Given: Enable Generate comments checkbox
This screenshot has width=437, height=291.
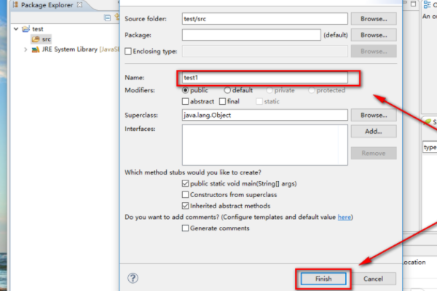Looking at the screenshot, I should [x=185, y=228].
